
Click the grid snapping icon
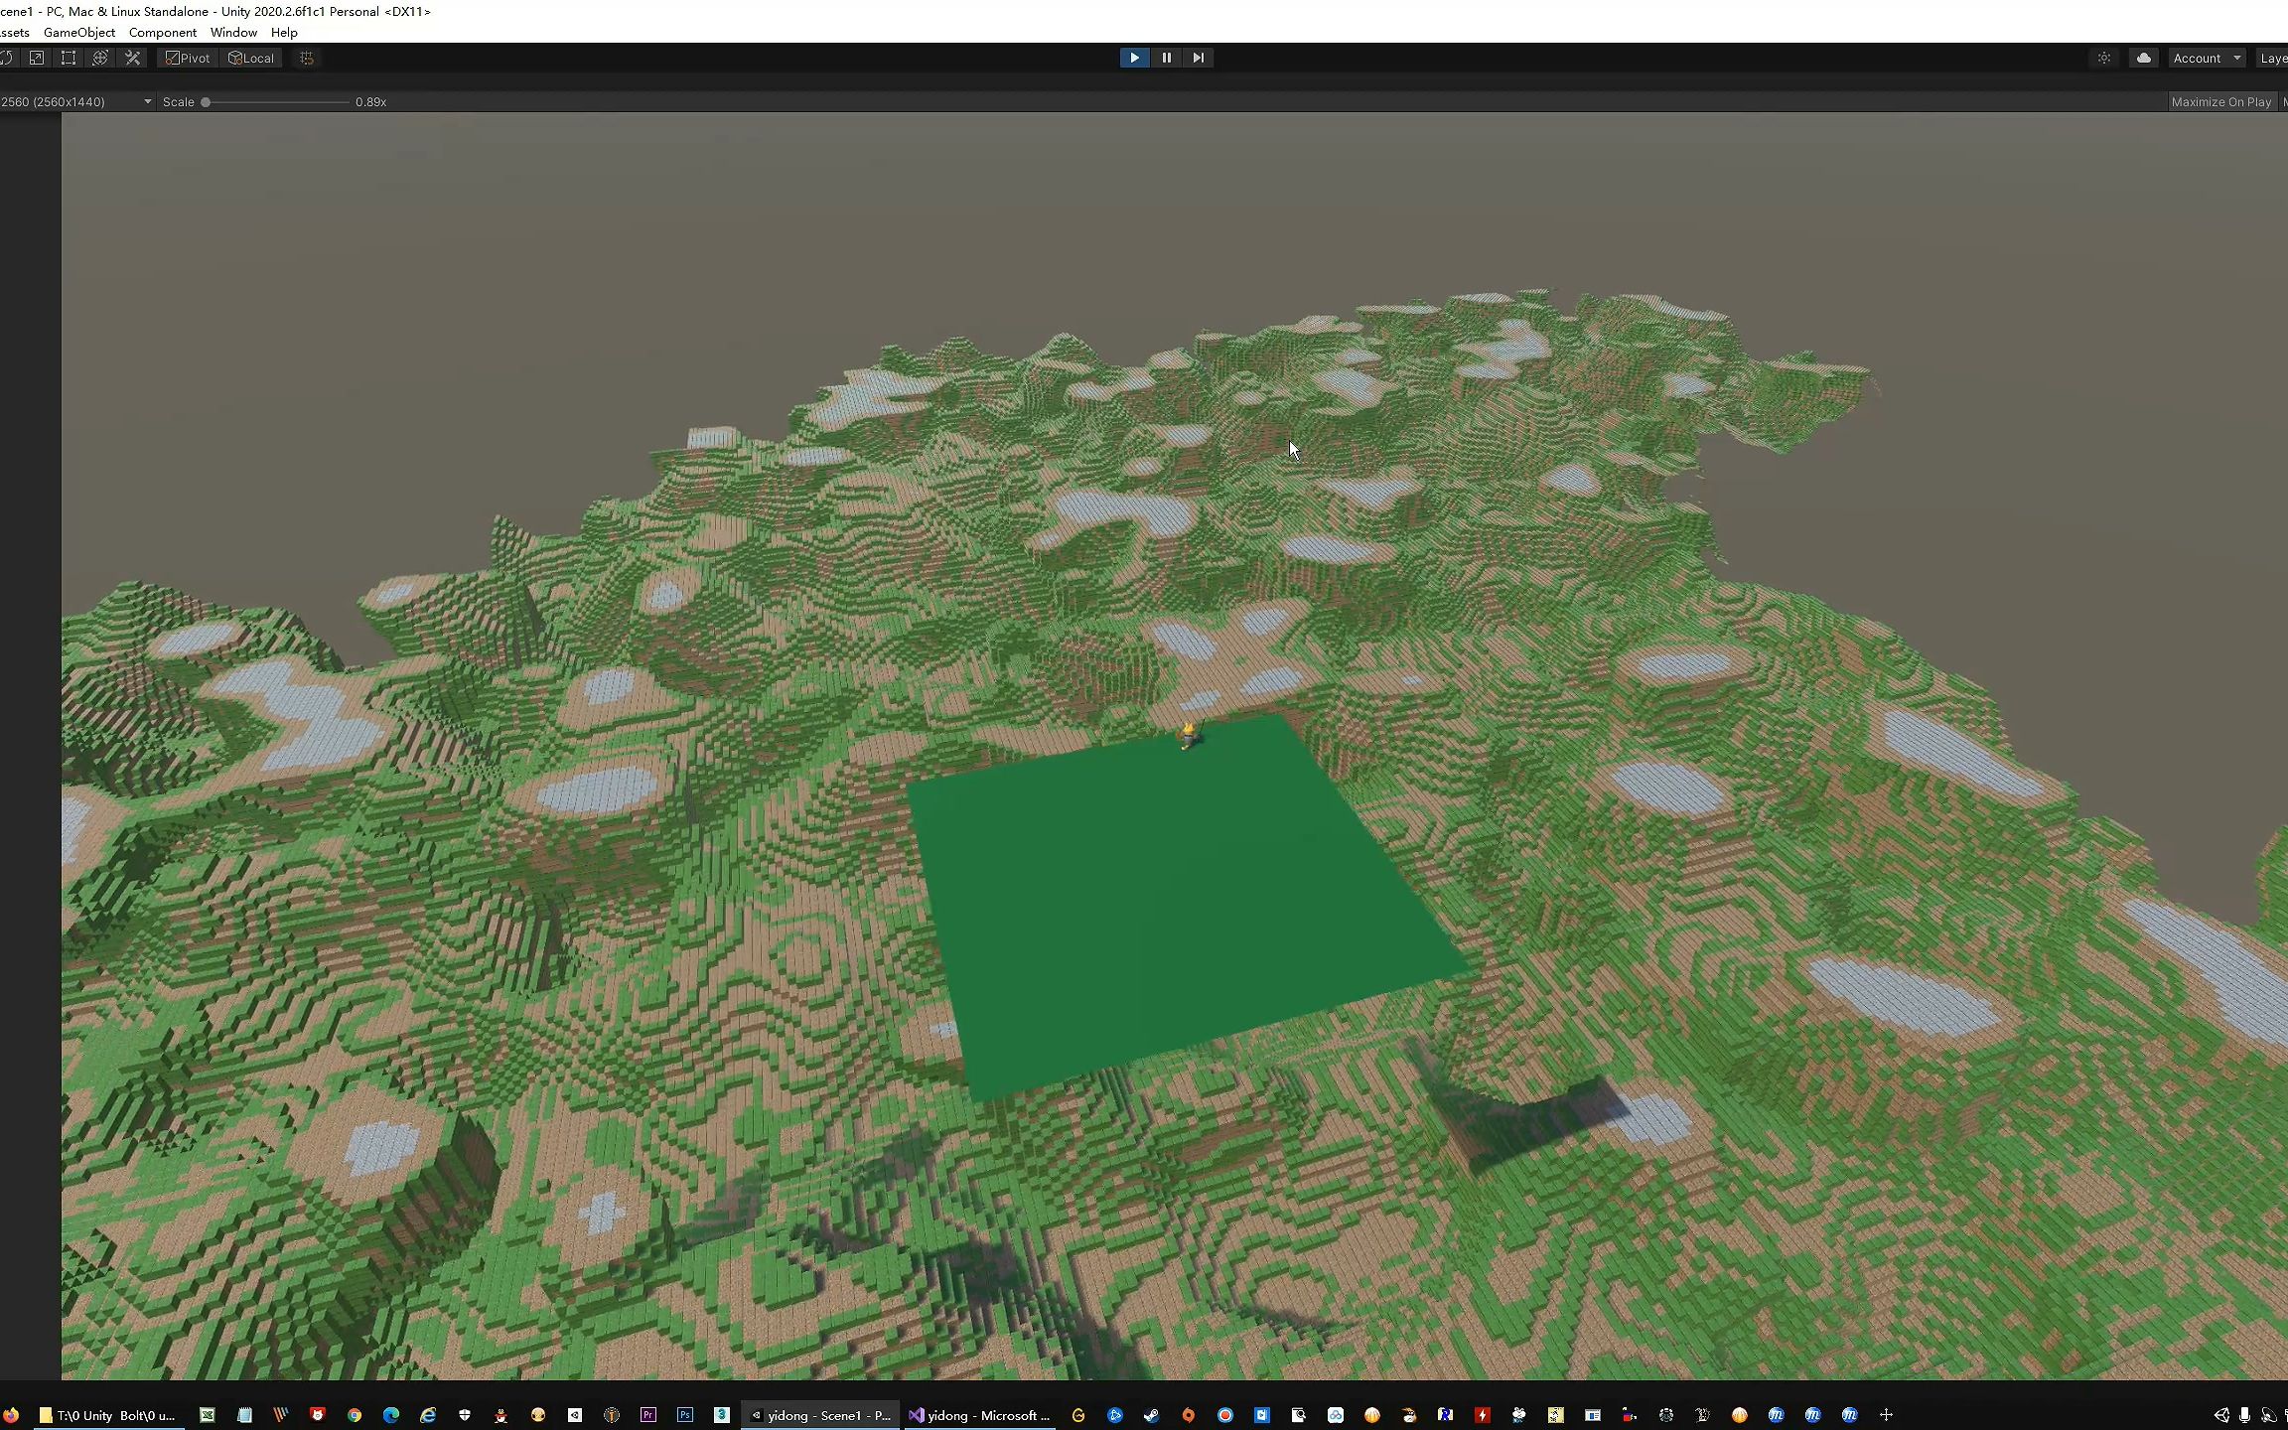(x=307, y=58)
